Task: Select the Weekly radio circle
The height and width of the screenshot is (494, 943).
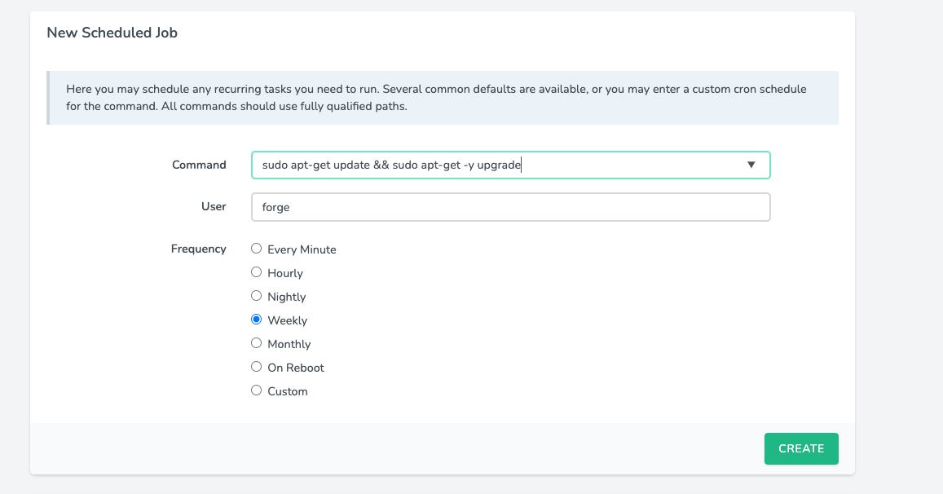Action: pos(257,320)
